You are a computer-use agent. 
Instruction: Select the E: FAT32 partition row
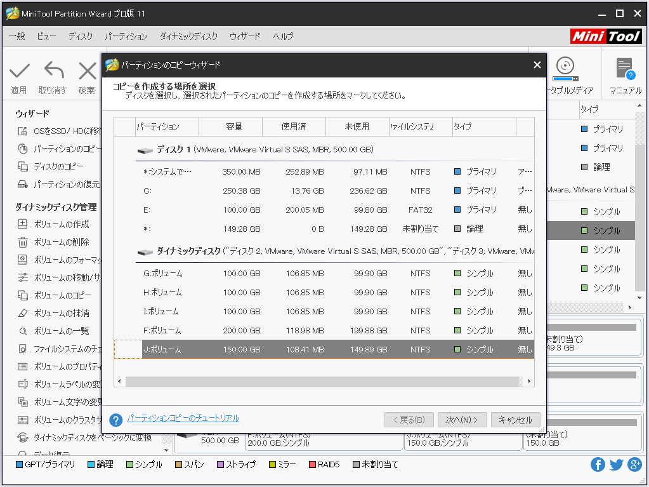pyautogui.click(x=324, y=210)
